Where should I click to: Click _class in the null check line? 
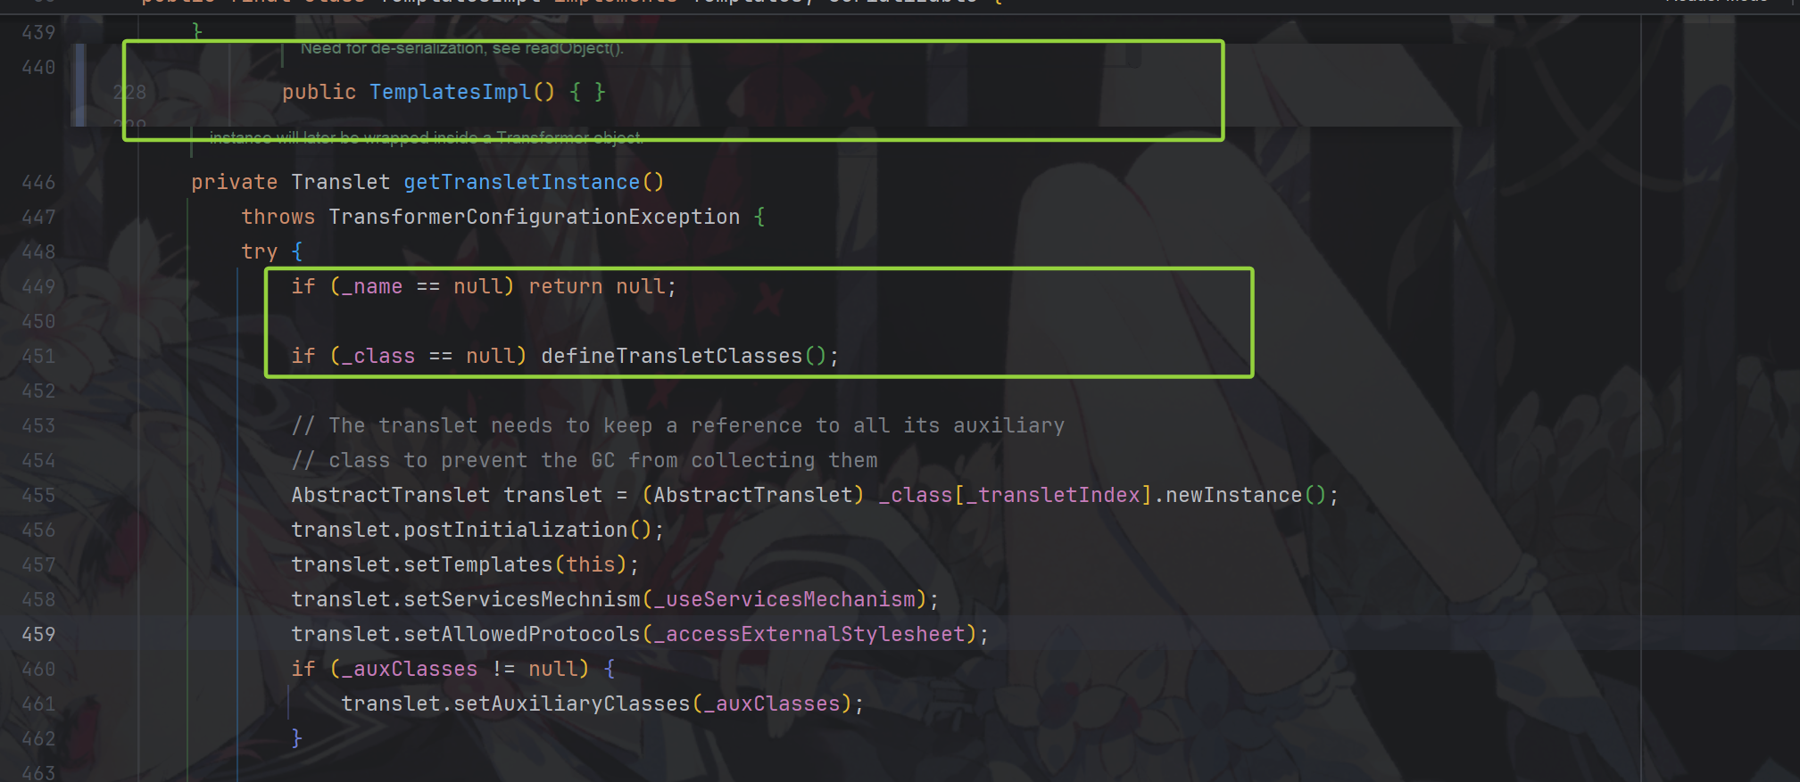pyautogui.click(x=378, y=356)
